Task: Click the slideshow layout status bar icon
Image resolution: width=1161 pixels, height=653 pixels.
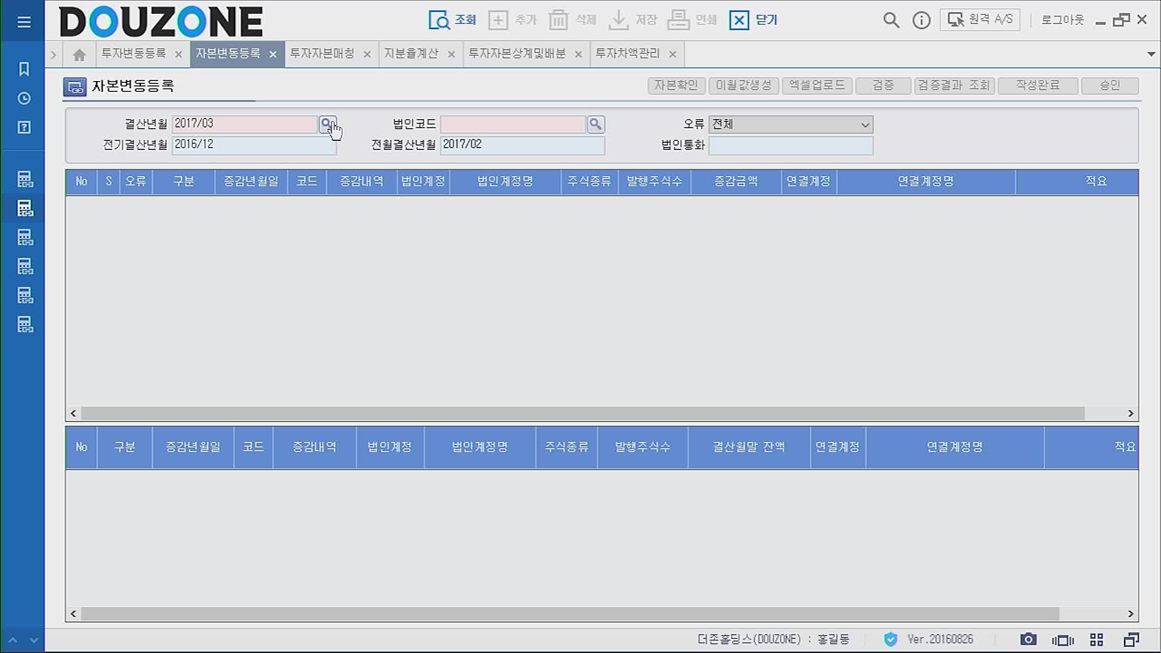Action: tap(1062, 640)
